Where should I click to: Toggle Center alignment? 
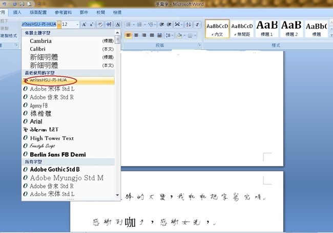(136, 35)
